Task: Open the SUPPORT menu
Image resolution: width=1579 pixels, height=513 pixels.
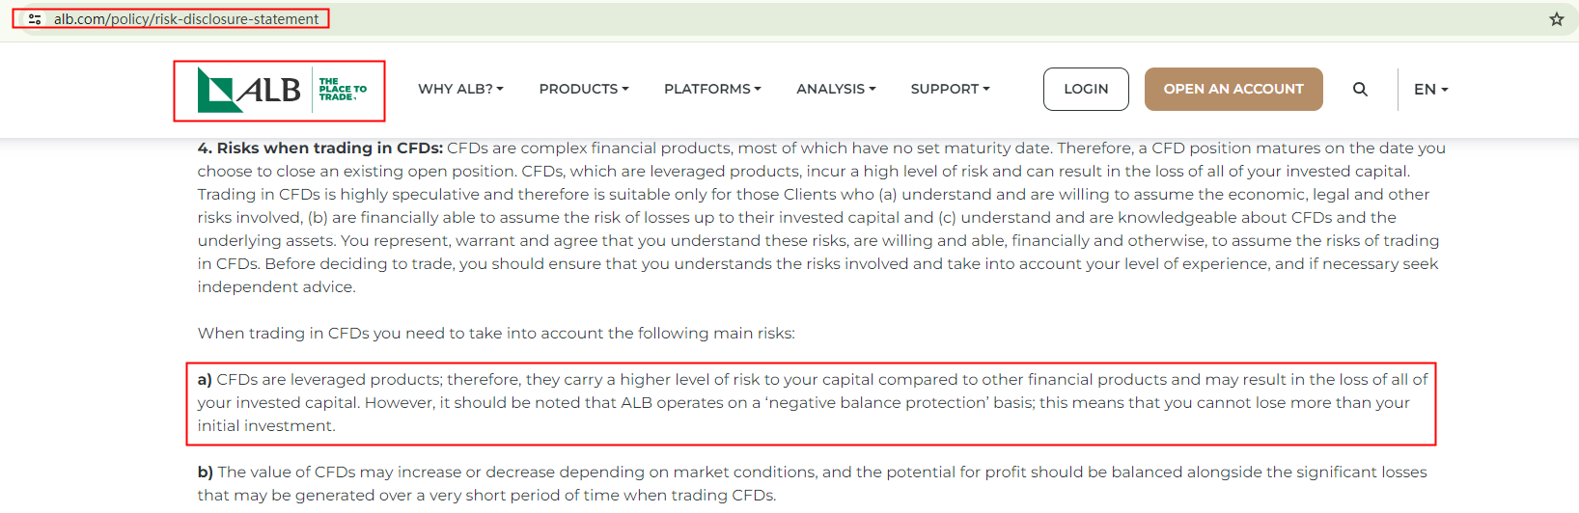Action: point(950,89)
